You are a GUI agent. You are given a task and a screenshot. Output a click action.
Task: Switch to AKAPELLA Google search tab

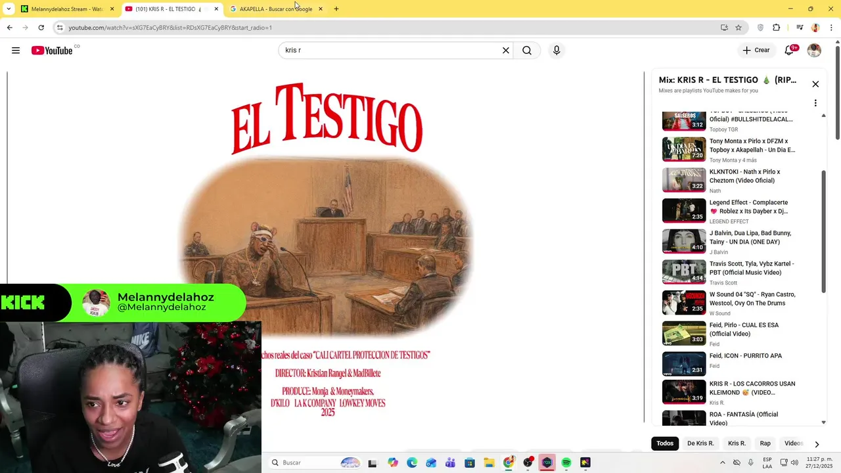tap(276, 9)
